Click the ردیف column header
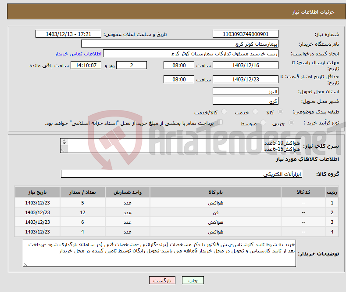The image size is (346, 292). [332, 192]
